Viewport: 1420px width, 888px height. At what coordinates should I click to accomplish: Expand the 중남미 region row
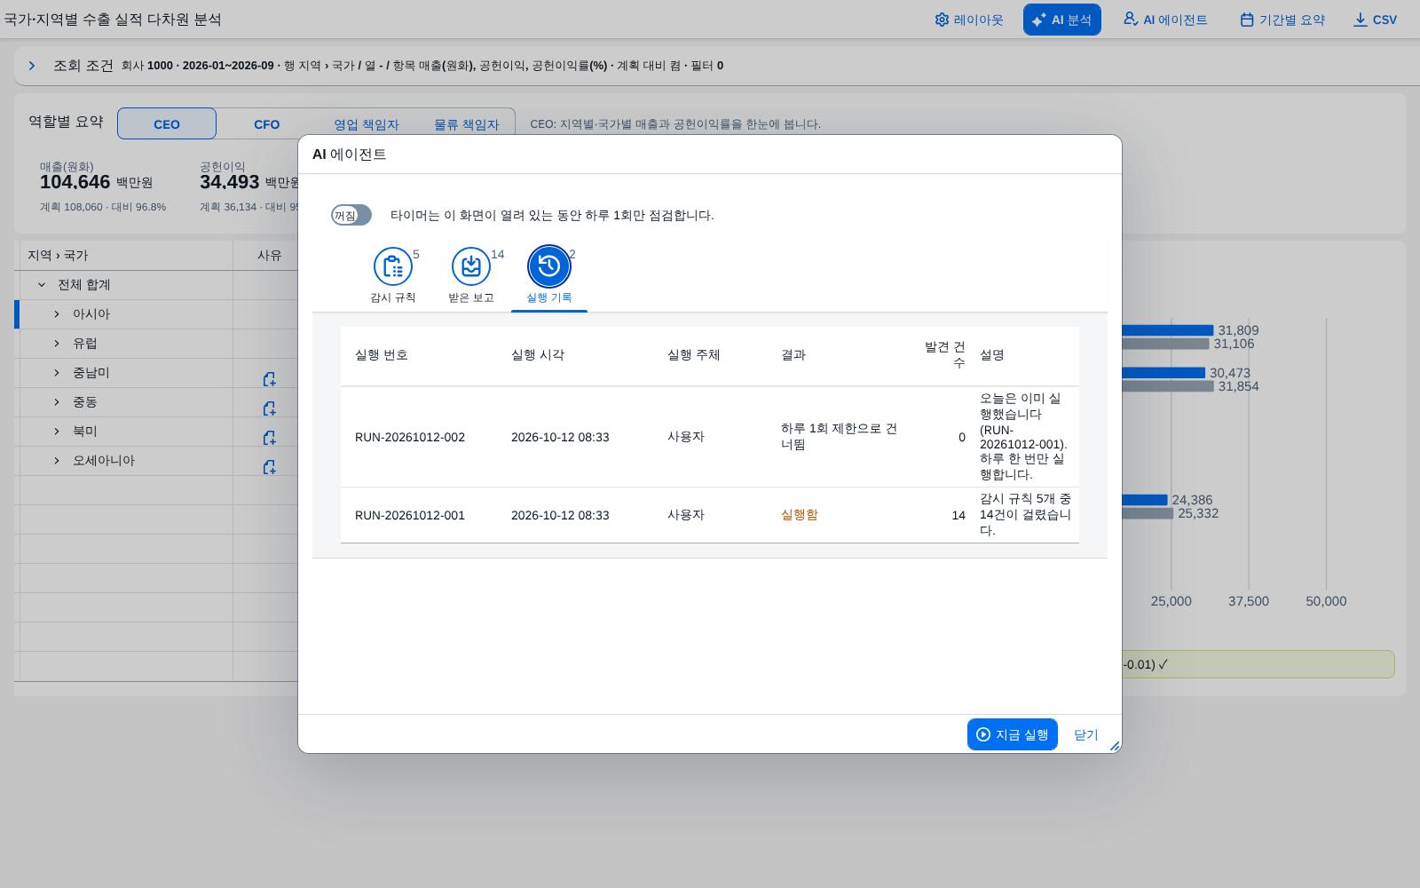point(57,373)
